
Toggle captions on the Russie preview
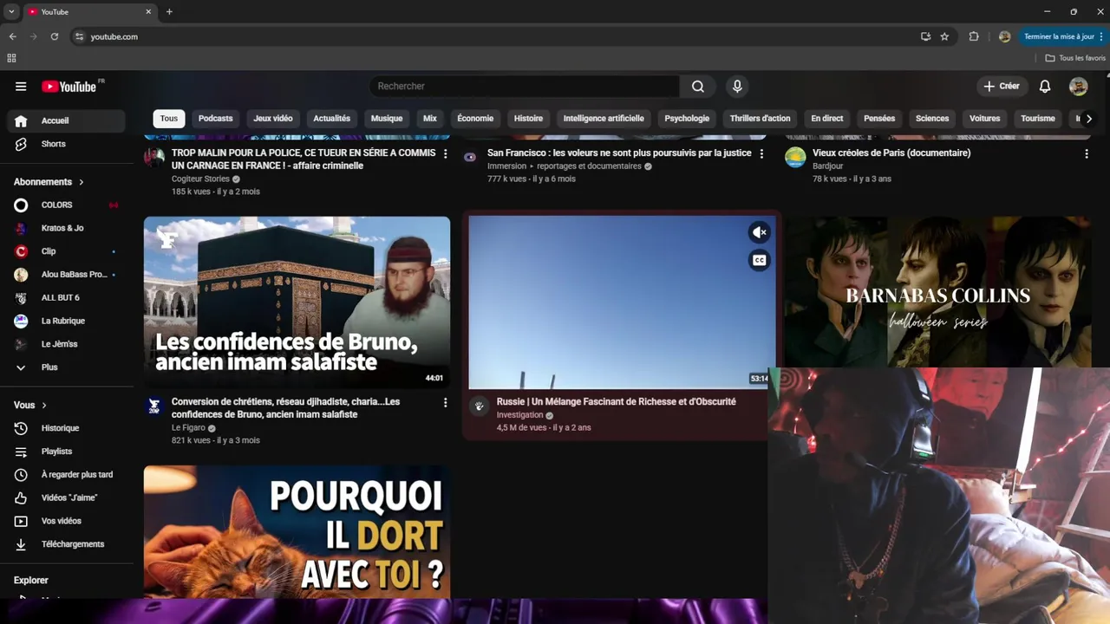click(x=759, y=260)
